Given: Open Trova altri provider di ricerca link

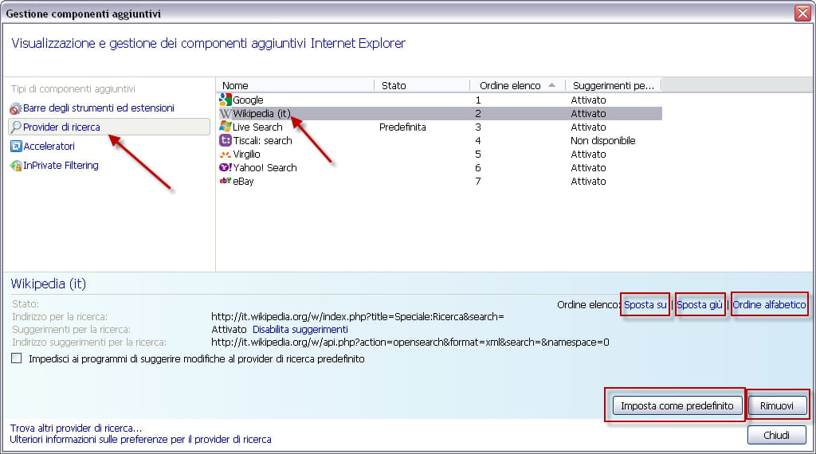Looking at the screenshot, I should (x=76, y=428).
